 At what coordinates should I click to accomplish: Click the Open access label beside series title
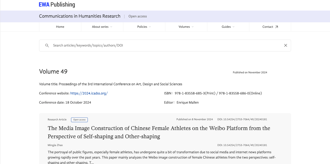[x=137, y=16]
